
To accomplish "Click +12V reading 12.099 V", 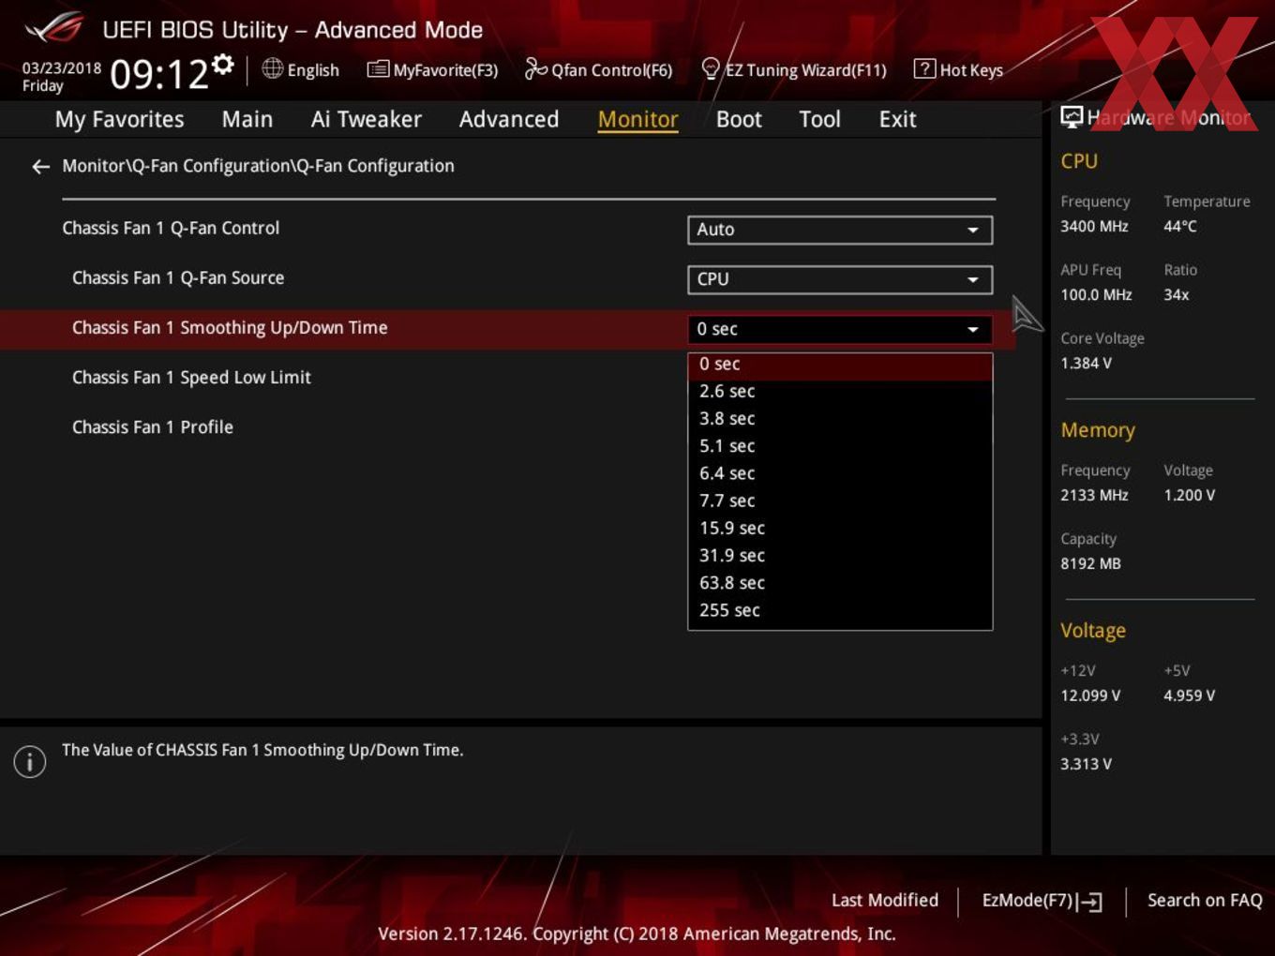I will (x=1090, y=696).
